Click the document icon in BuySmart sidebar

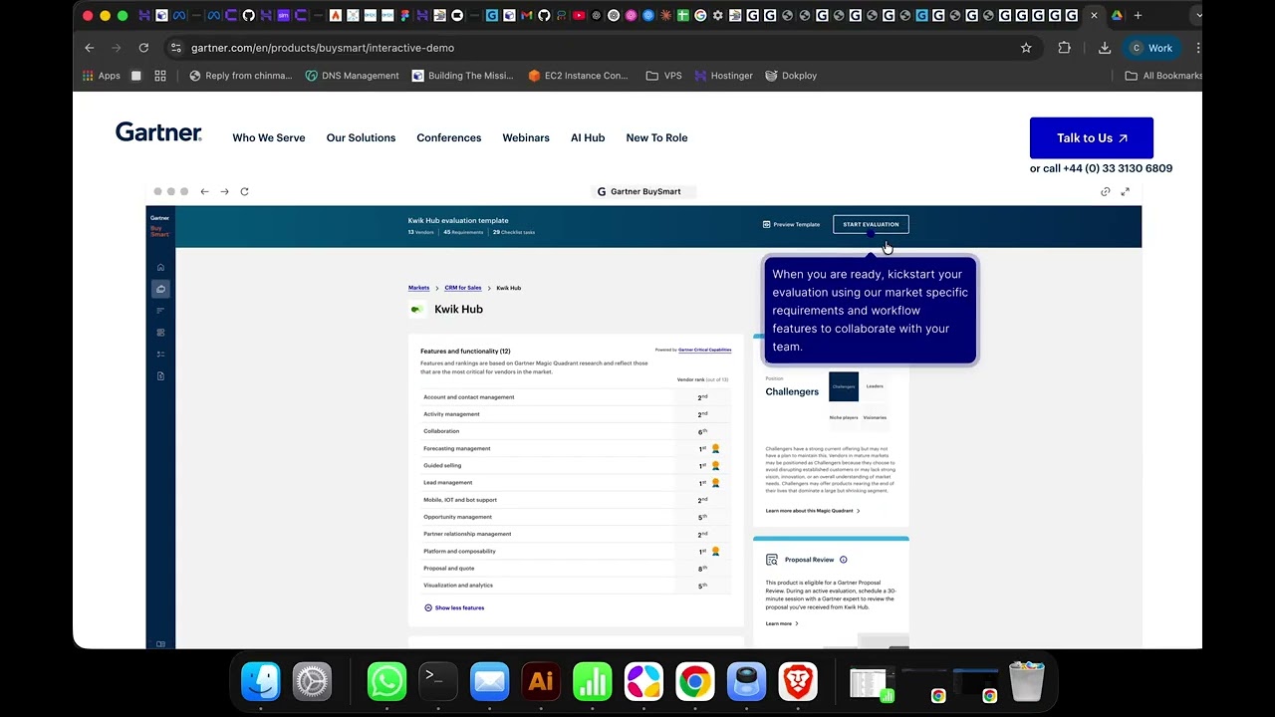click(x=160, y=376)
